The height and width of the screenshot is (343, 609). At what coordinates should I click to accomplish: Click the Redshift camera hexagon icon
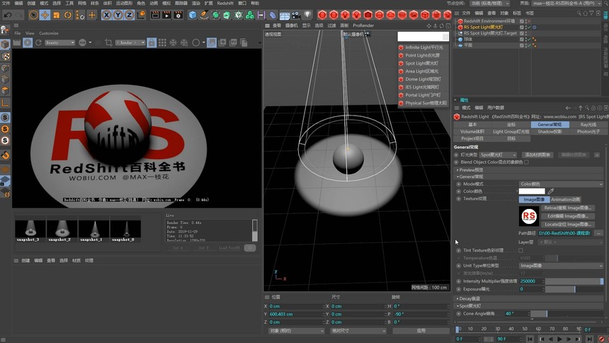(x=368, y=15)
